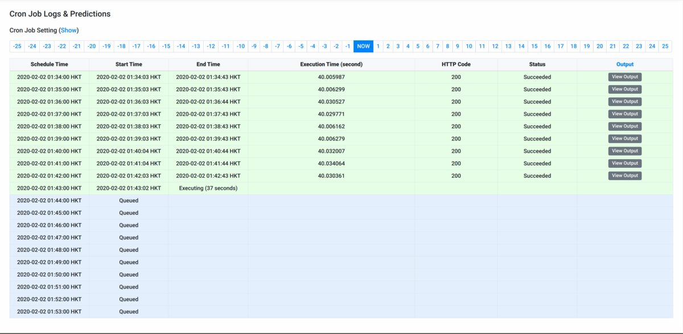Open pagination page 12
Image resolution: width=683 pixels, height=334 pixels.
pos(495,46)
